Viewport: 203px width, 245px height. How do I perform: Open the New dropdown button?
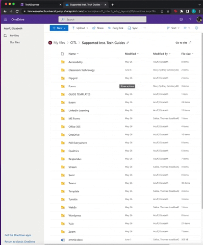59,28
